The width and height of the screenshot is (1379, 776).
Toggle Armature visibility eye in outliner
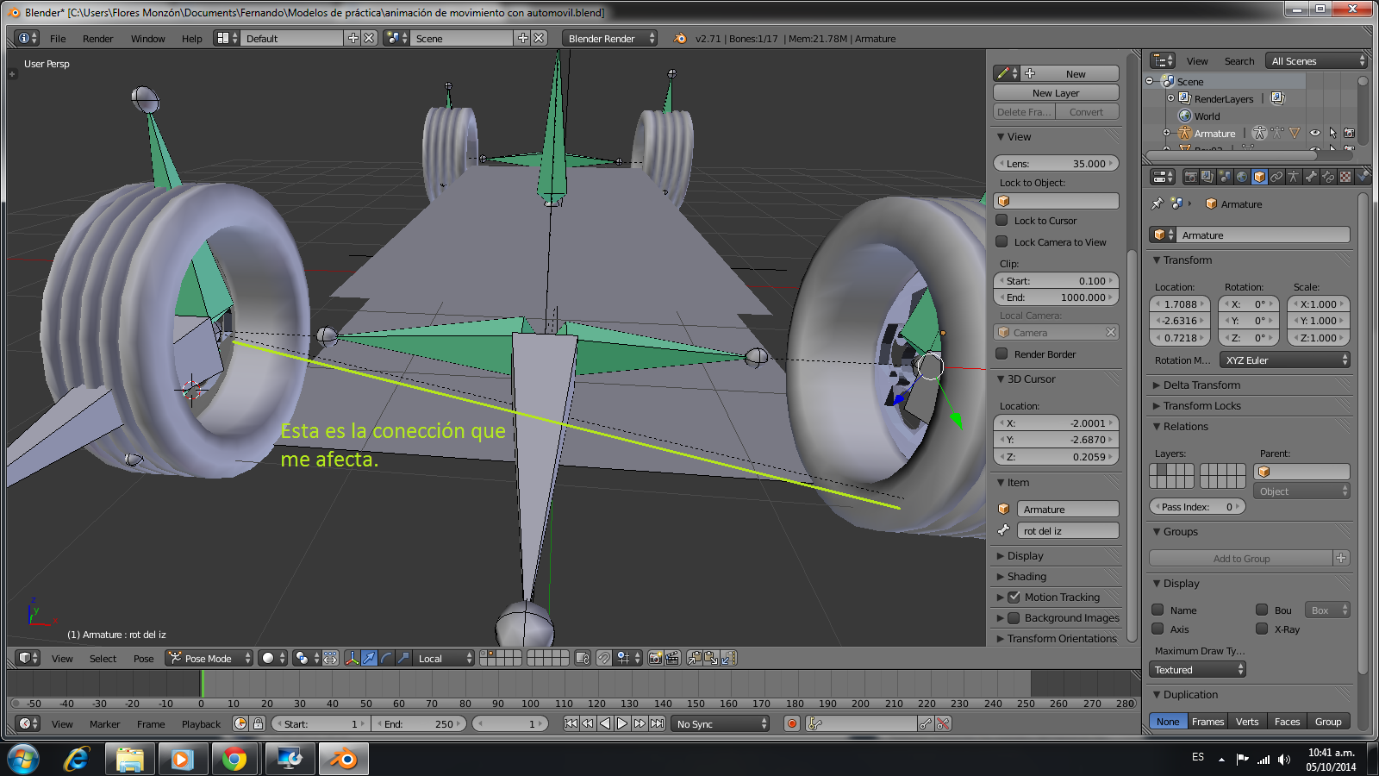1314,134
